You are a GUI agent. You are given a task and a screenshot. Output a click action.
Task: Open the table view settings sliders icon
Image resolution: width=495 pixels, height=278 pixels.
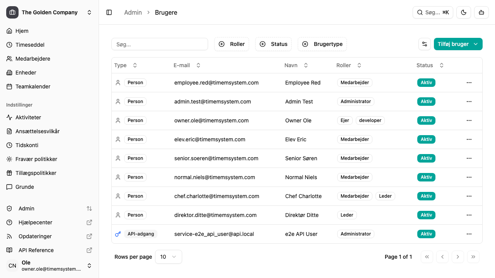tap(425, 44)
